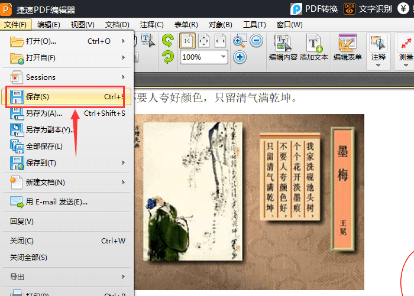Click the fit page icon

[203, 41]
